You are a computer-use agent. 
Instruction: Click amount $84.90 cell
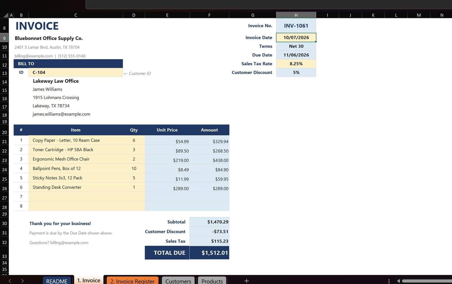209,169
